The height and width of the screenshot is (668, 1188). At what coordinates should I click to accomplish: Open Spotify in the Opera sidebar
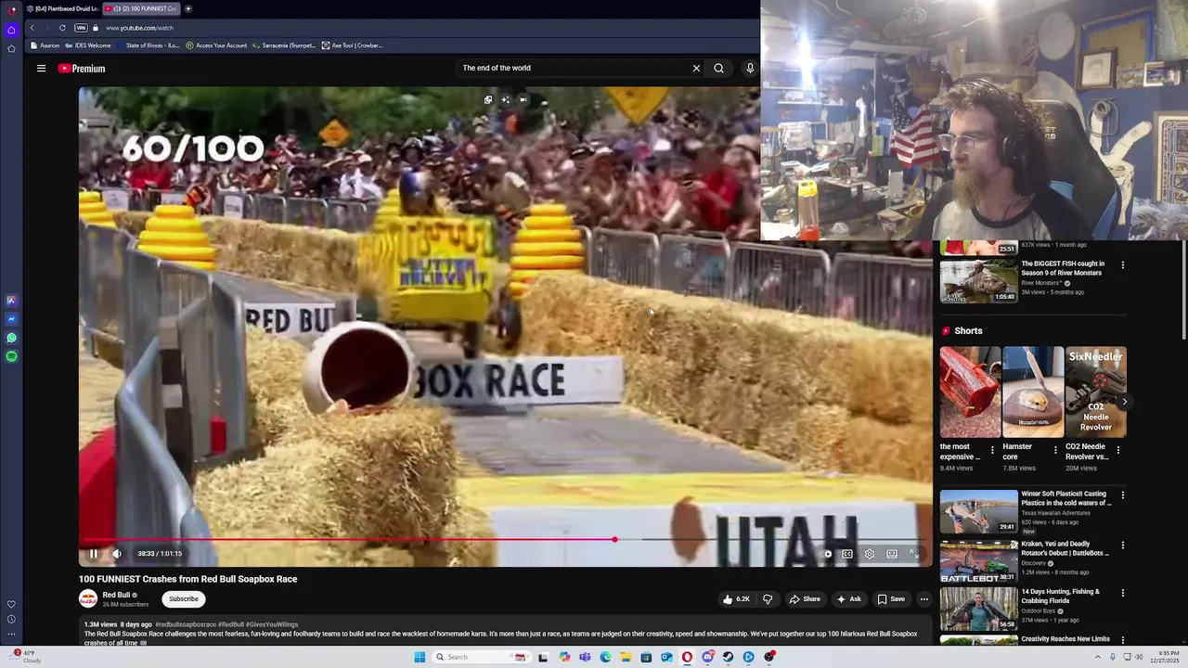[11, 356]
